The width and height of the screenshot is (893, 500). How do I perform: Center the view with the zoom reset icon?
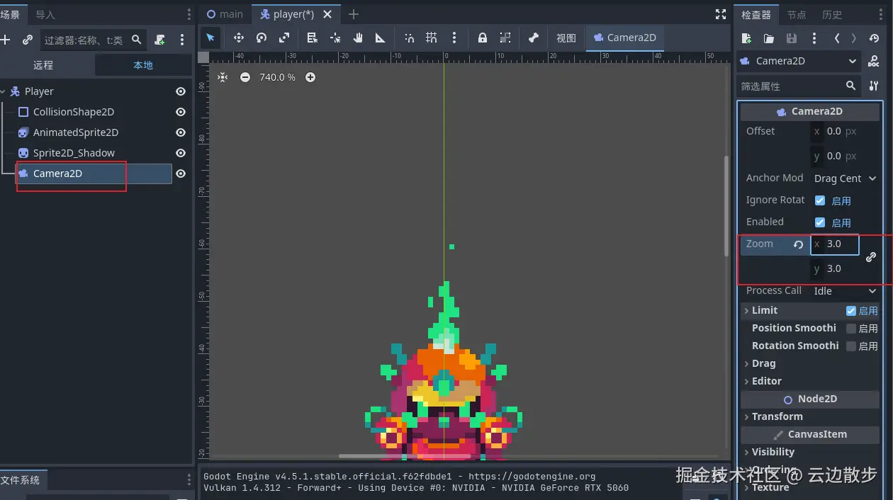pos(223,77)
